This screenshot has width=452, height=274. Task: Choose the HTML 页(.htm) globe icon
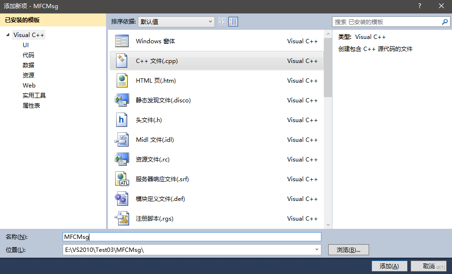(x=121, y=80)
